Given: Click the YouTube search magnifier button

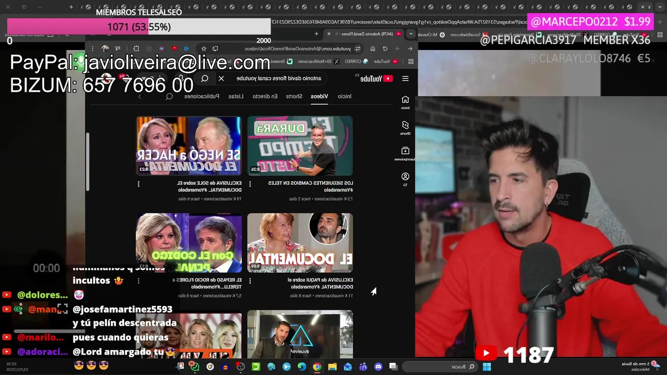Looking at the screenshot, I should tap(205, 79).
